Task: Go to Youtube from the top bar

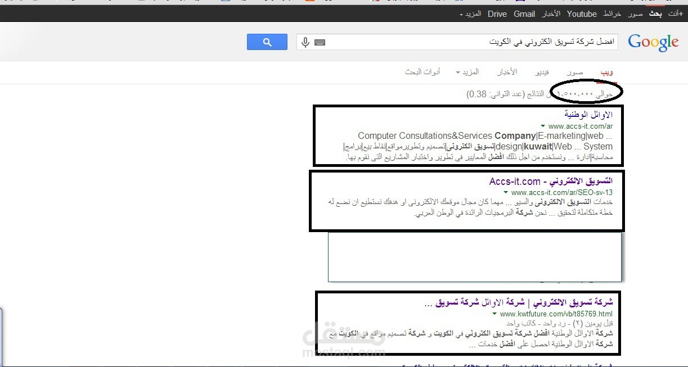Action: (x=582, y=14)
